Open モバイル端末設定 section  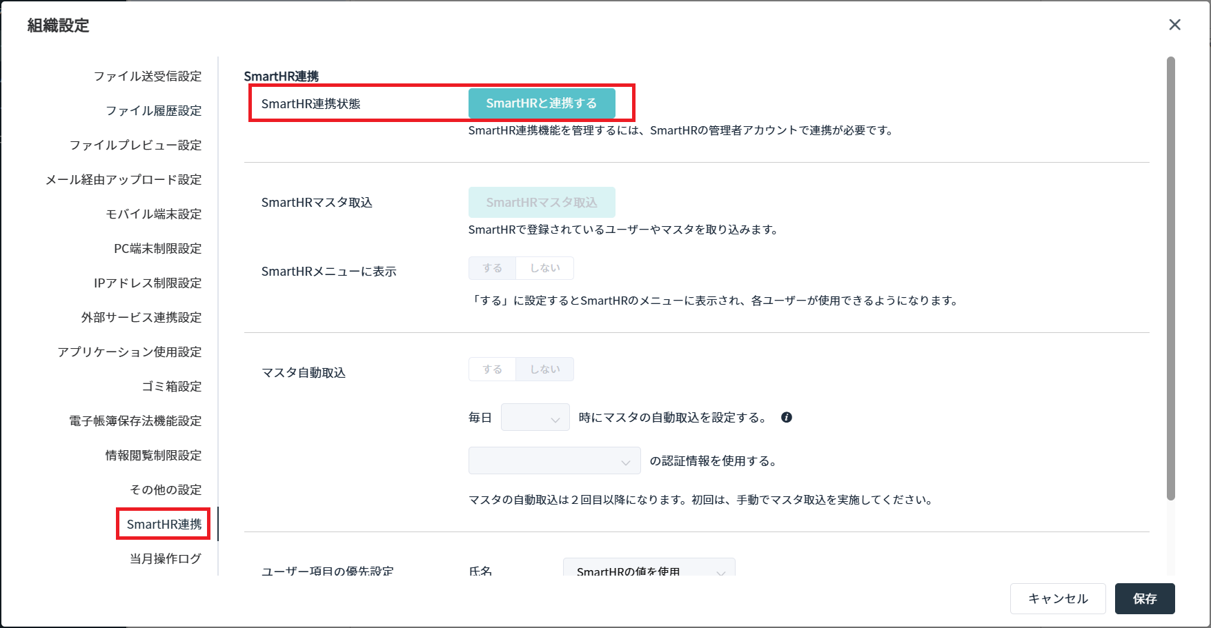click(153, 214)
